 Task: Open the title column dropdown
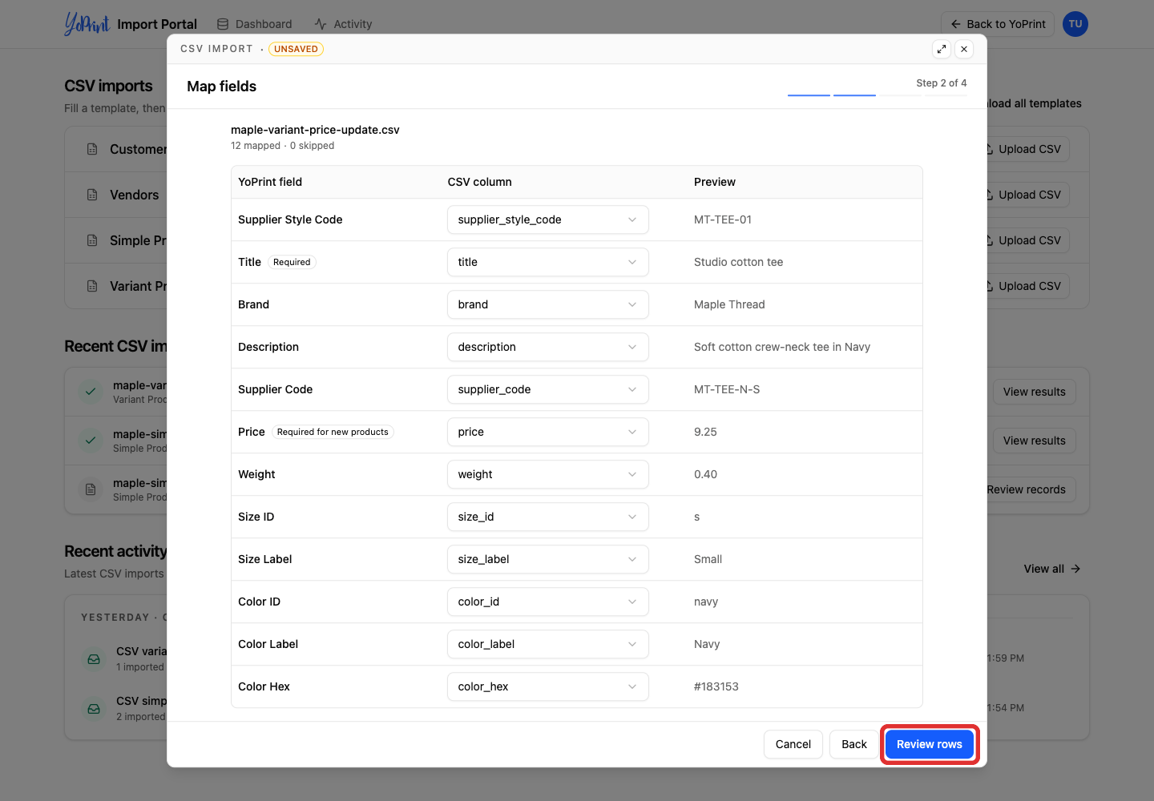click(x=548, y=262)
